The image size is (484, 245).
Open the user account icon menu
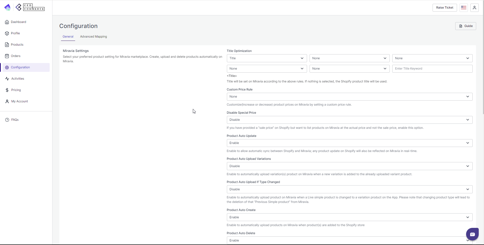[474, 8]
